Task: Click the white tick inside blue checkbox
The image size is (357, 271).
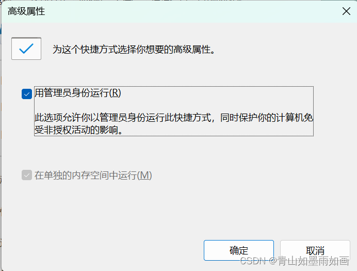Action: pyautogui.click(x=27, y=94)
